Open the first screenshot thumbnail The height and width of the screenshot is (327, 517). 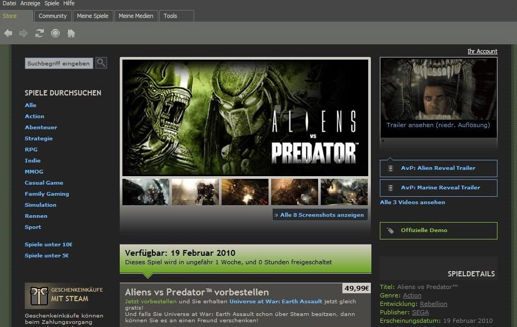click(x=146, y=192)
